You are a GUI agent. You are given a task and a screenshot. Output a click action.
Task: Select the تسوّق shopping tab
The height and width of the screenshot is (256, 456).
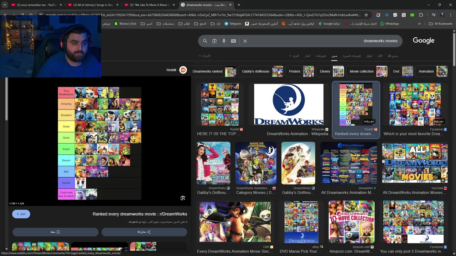(369, 56)
